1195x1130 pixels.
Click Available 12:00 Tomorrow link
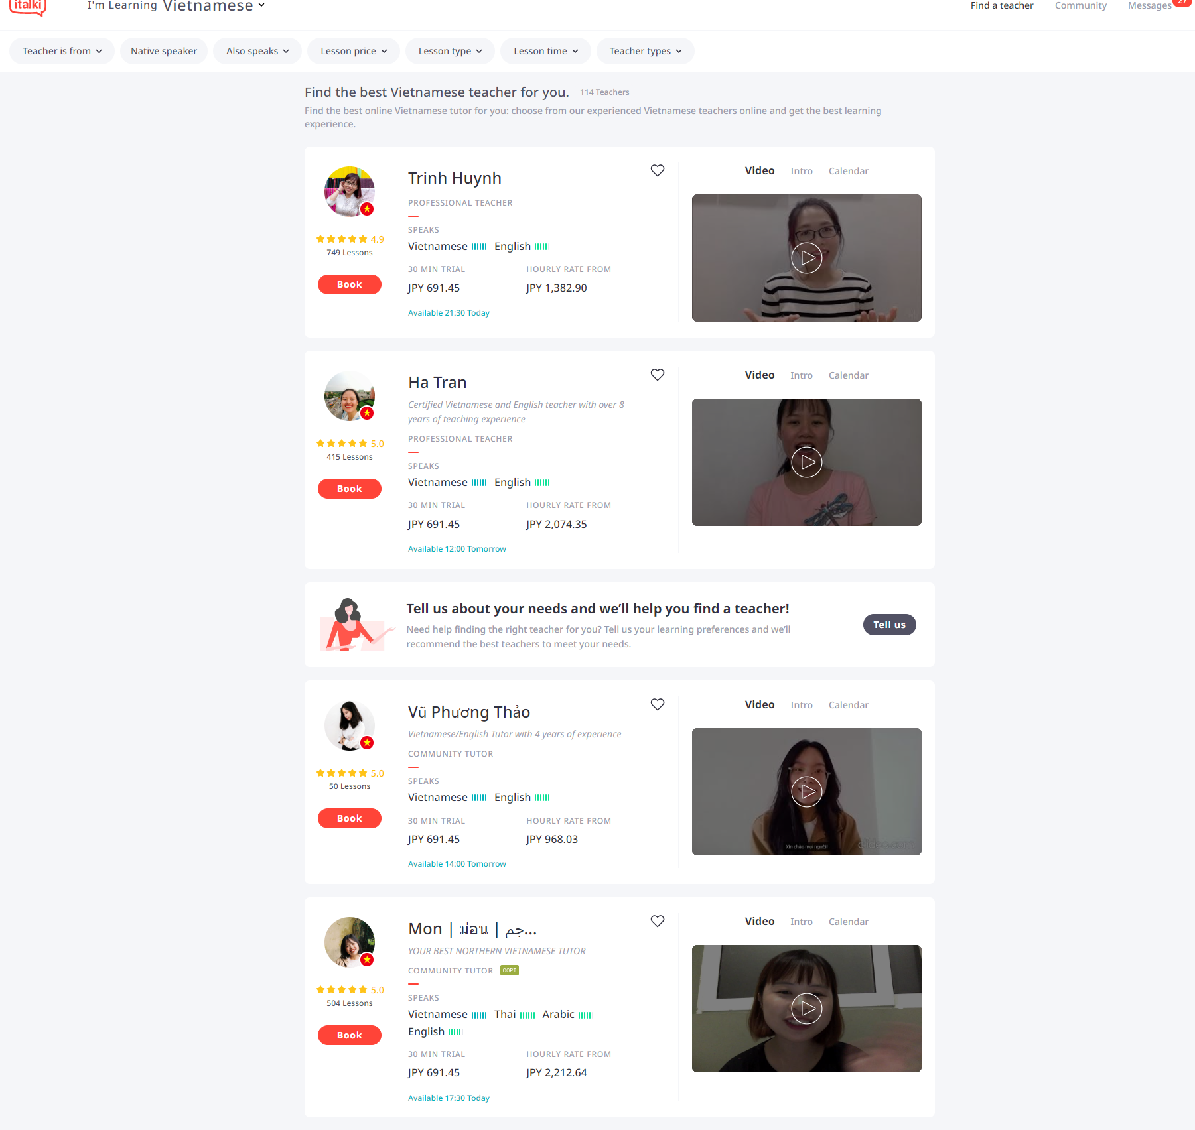click(457, 549)
